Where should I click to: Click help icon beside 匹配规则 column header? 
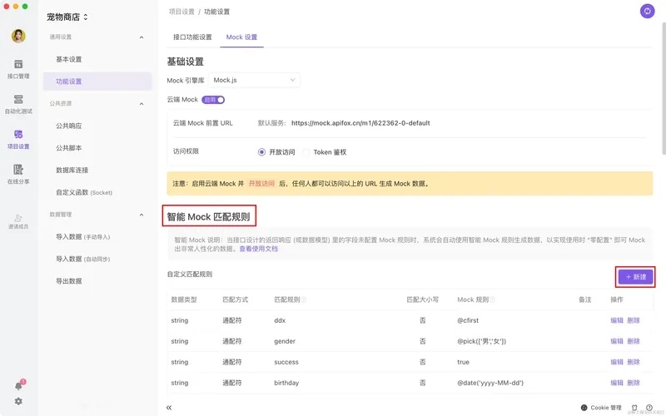click(304, 300)
